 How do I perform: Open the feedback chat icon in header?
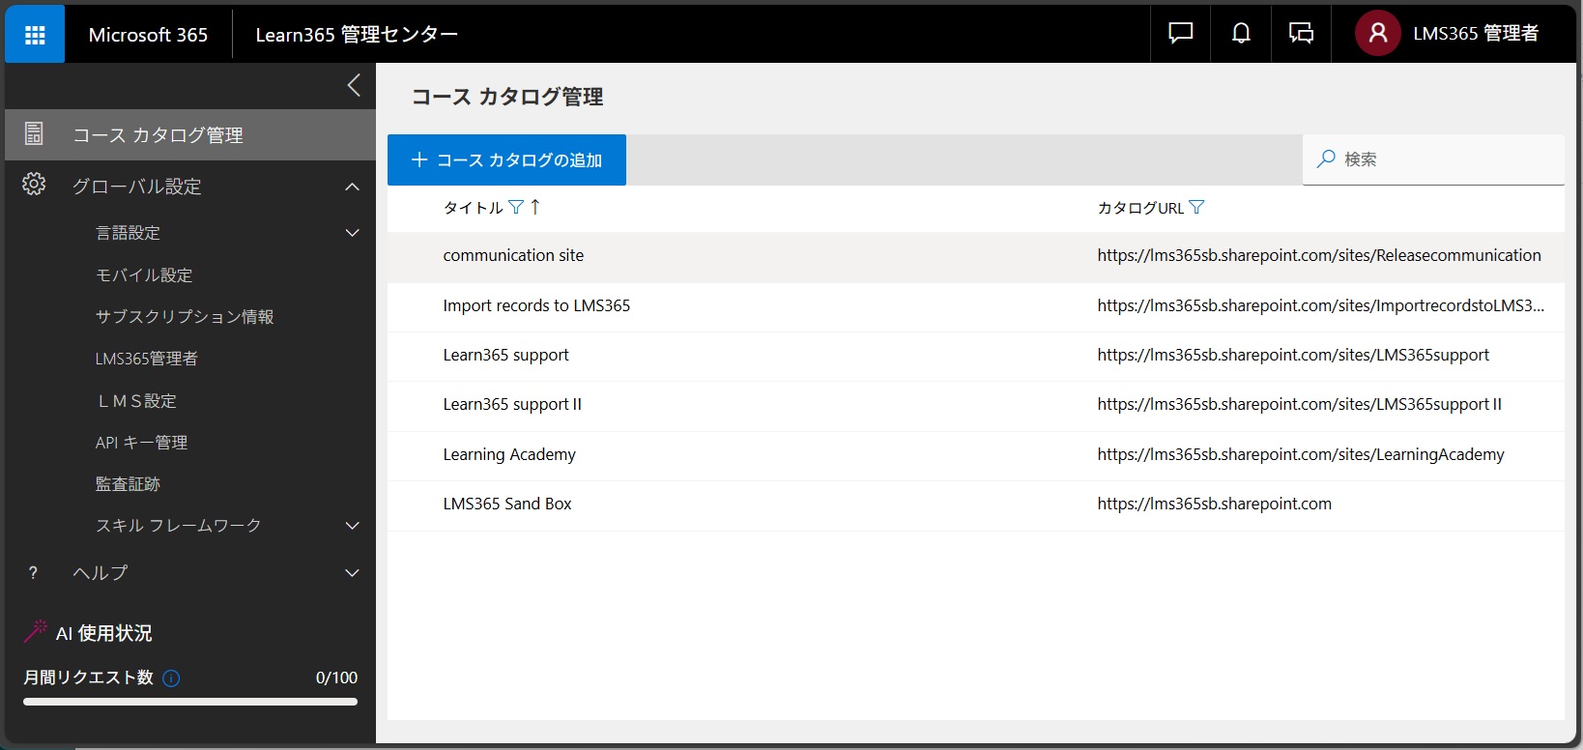click(x=1180, y=34)
